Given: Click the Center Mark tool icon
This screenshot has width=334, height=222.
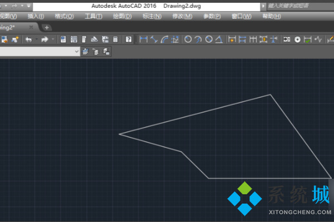Looking at the screenshot, I should [x=297, y=39].
